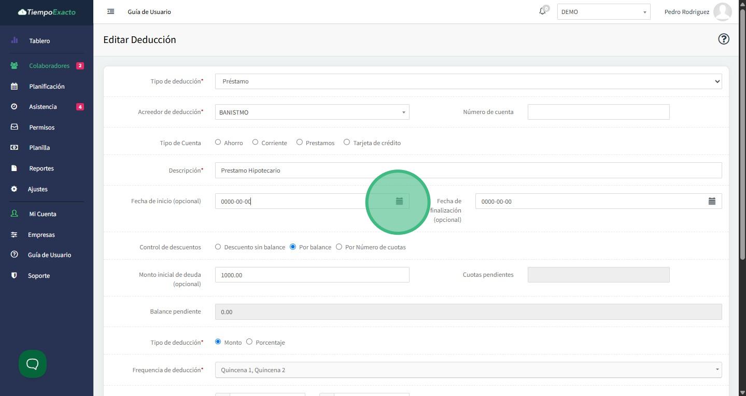Select the Ahorro account type
Image resolution: width=746 pixels, height=396 pixels.
218,142
